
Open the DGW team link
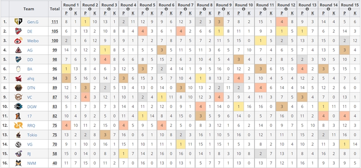32,107
